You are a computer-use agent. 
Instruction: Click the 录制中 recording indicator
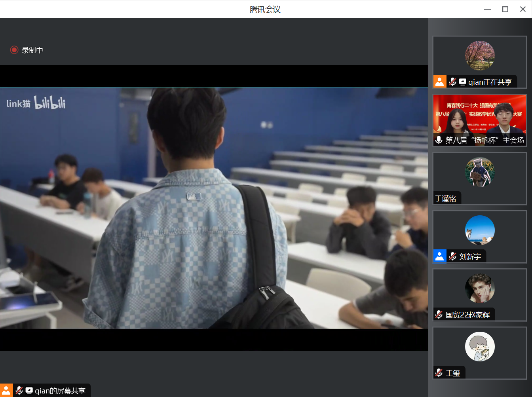pyautogui.click(x=26, y=50)
